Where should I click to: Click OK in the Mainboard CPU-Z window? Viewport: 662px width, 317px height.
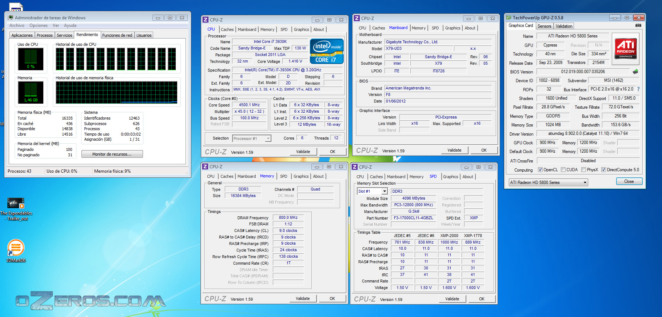(484, 150)
